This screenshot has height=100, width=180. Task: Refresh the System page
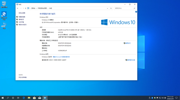111,8
